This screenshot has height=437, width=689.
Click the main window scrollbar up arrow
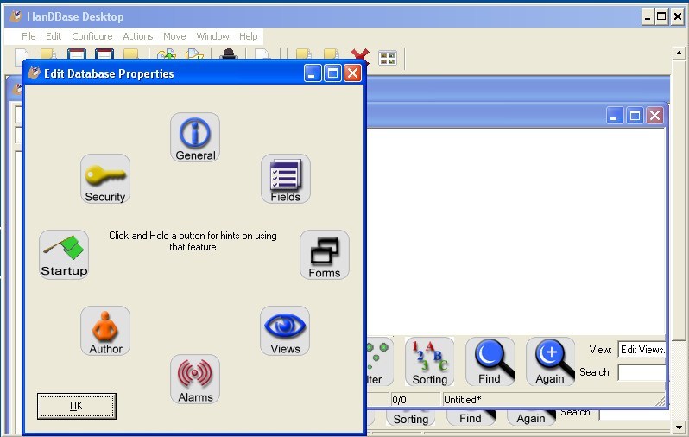[x=679, y=53]
